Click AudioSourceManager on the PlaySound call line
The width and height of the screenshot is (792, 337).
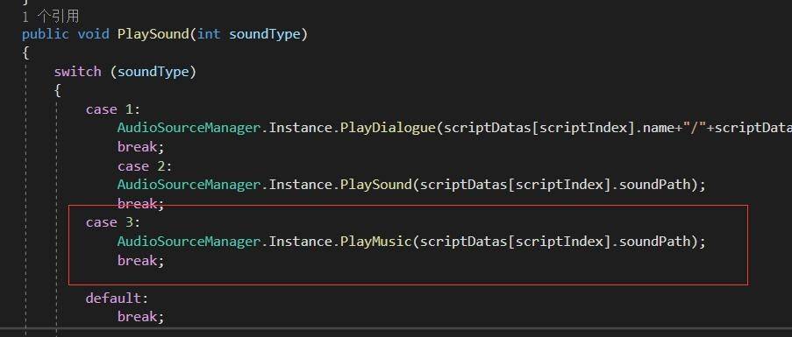[189, 185]
